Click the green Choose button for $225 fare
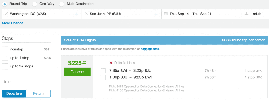The width and height of the screenshot is (269, 100). 77,72
